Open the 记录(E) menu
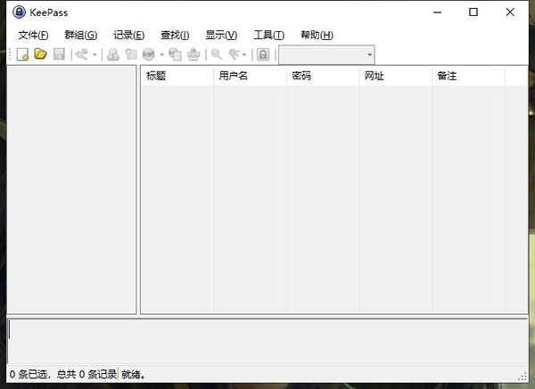535x389 pixels. pos(129,35)
